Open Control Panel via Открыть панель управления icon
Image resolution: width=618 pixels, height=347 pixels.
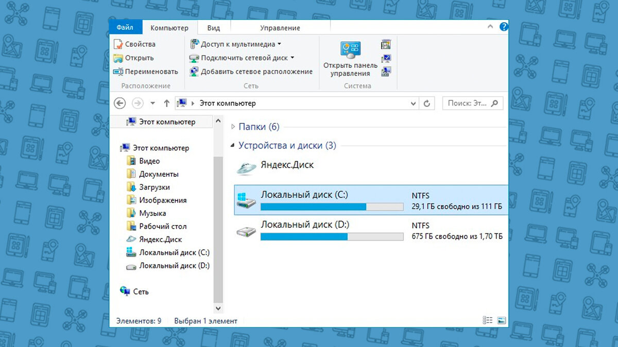pyautogui.click(x=350, y=50)
